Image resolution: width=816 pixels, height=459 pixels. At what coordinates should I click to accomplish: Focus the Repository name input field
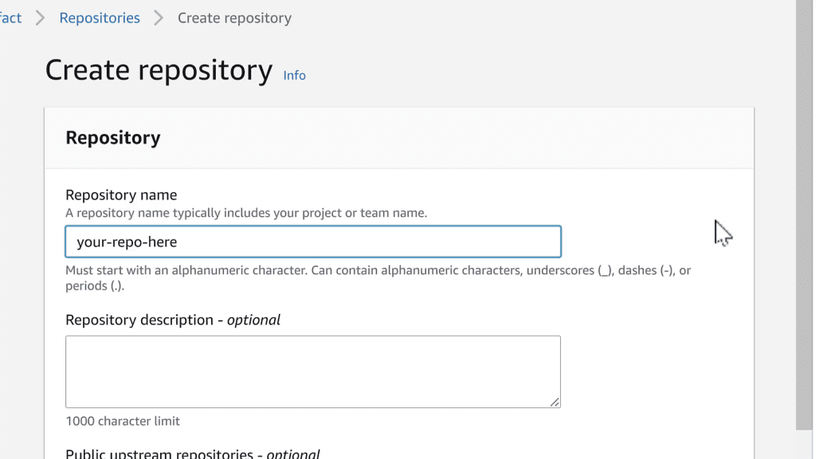(x=312, y=241)
